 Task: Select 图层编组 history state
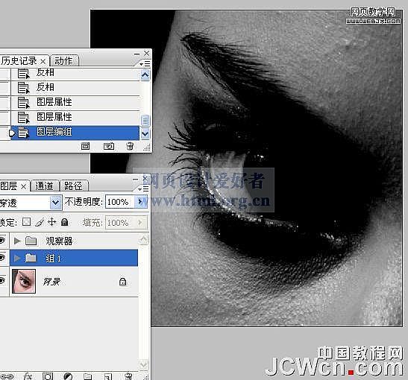[x=75, y=133]
